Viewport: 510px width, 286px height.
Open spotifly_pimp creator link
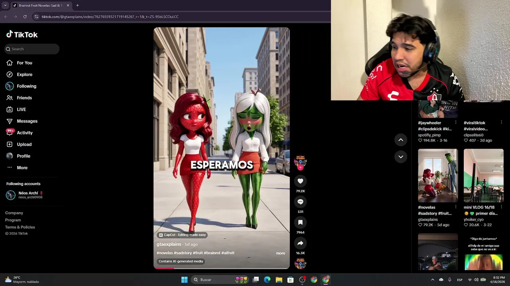[429, 135]
